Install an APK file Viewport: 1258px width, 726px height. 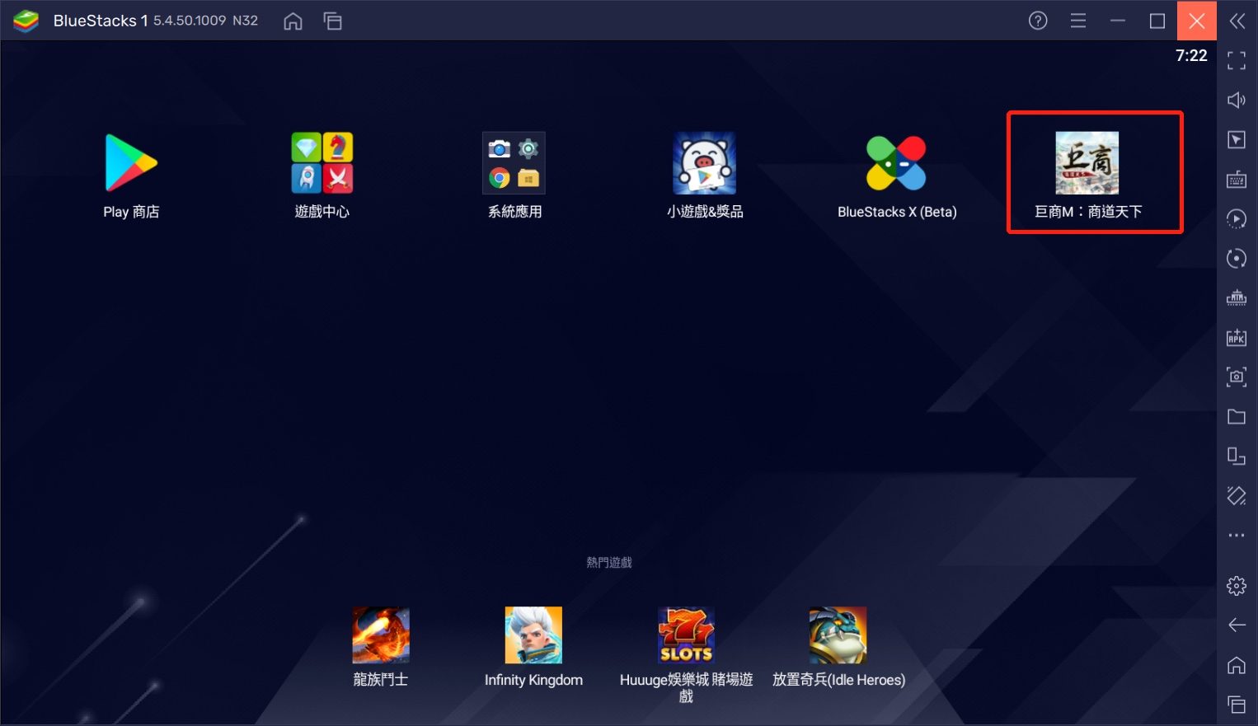click(1237, 337)
